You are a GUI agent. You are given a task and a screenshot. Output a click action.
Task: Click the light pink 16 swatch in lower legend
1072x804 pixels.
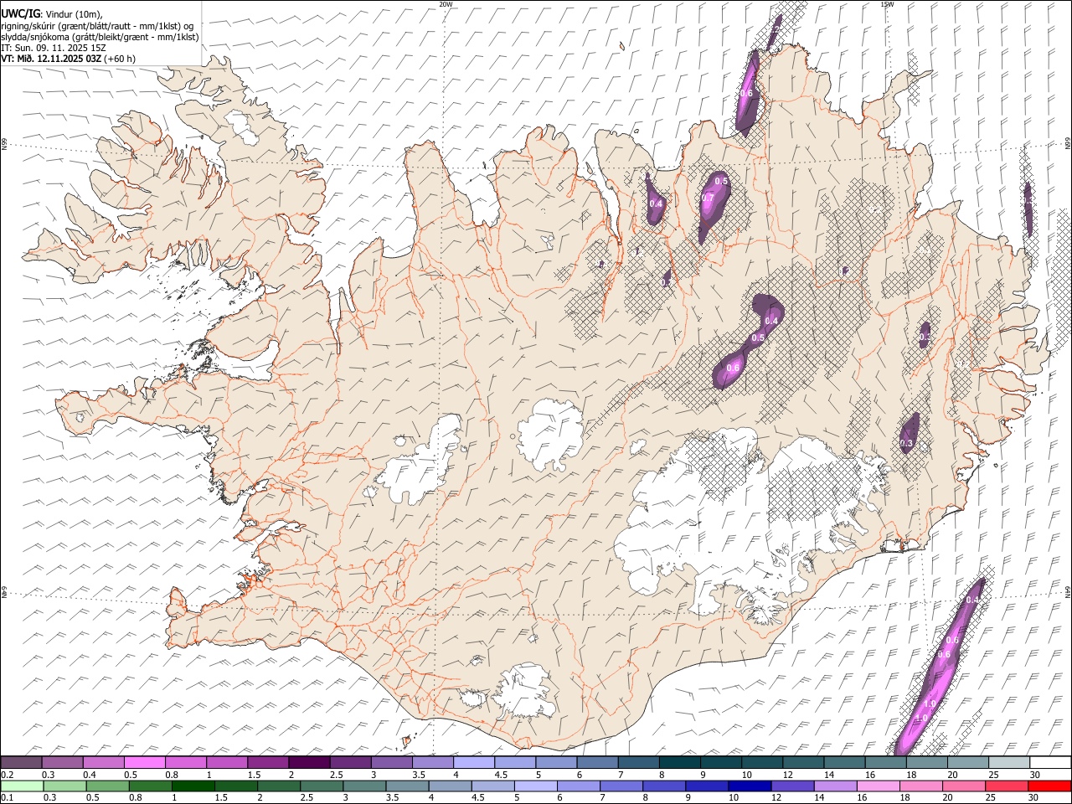[x=878, y=786]
